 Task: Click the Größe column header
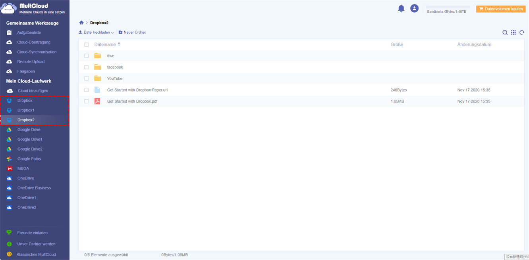click(397, 45)
